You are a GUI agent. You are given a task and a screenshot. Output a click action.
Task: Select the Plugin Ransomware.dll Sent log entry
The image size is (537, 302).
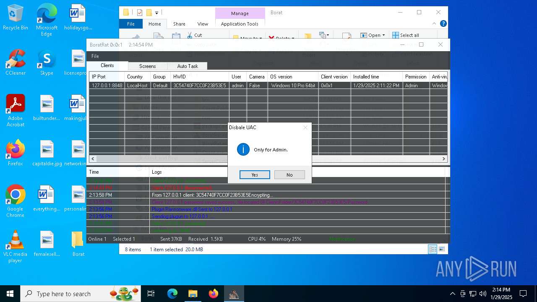[x=266, y=209]
